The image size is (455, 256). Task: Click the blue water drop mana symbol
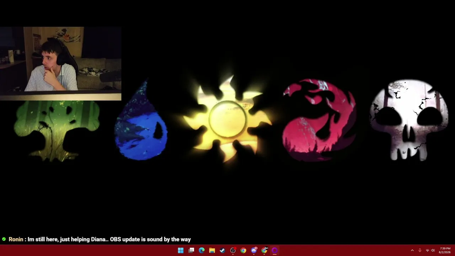click(x=141, y=120)
